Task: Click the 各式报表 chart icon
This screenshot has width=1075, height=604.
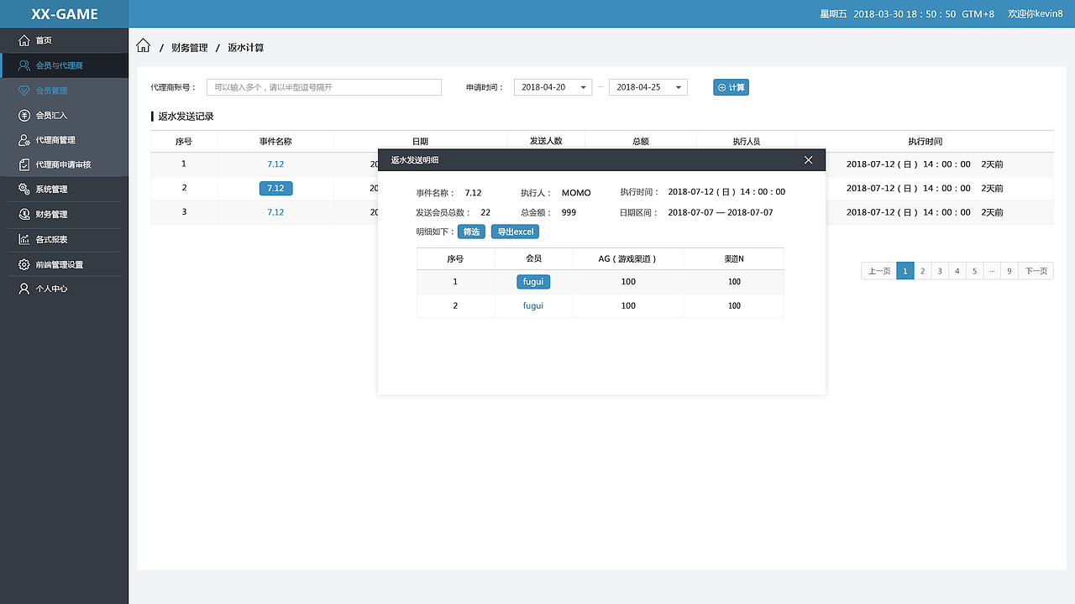Action: coord(24,240)
